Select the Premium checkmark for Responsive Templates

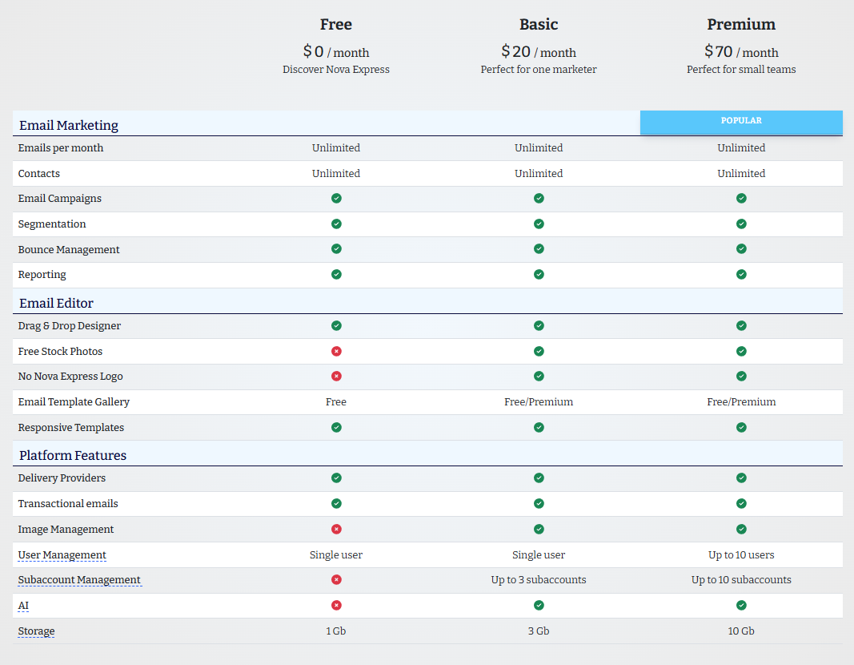coord(741,427)
